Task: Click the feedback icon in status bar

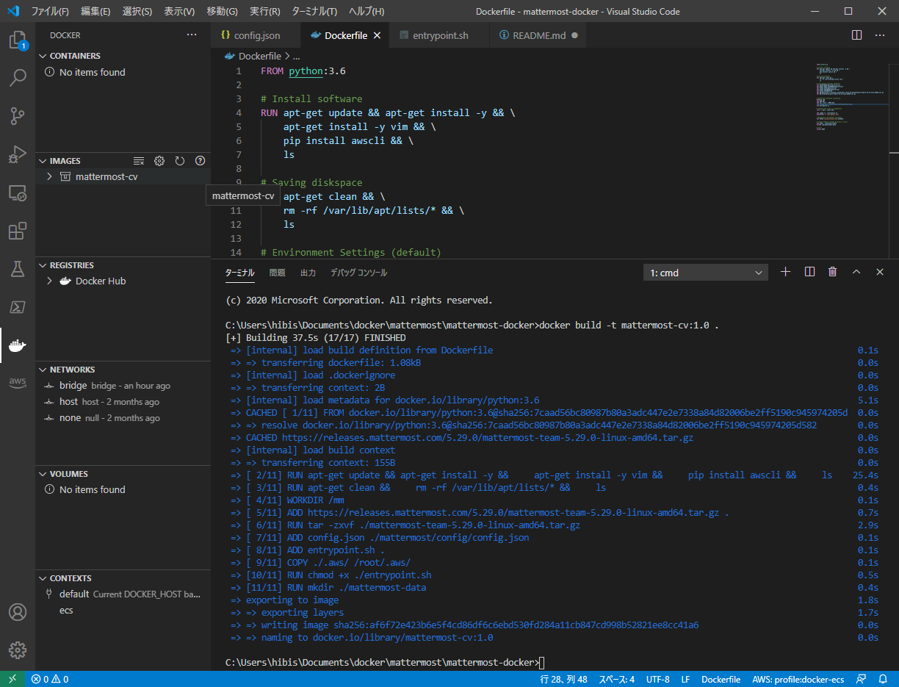Action: [862, 680]
